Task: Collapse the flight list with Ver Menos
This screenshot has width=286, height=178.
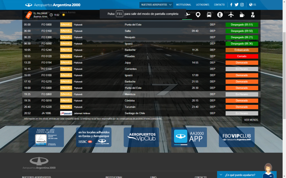Action: click(x=251, y=120)
